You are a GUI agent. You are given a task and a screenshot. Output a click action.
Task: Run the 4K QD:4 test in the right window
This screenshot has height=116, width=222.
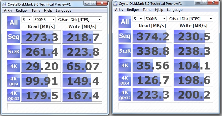[125, 80]
